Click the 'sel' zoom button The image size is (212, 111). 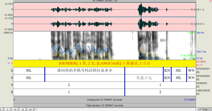(x=23, y=109)
